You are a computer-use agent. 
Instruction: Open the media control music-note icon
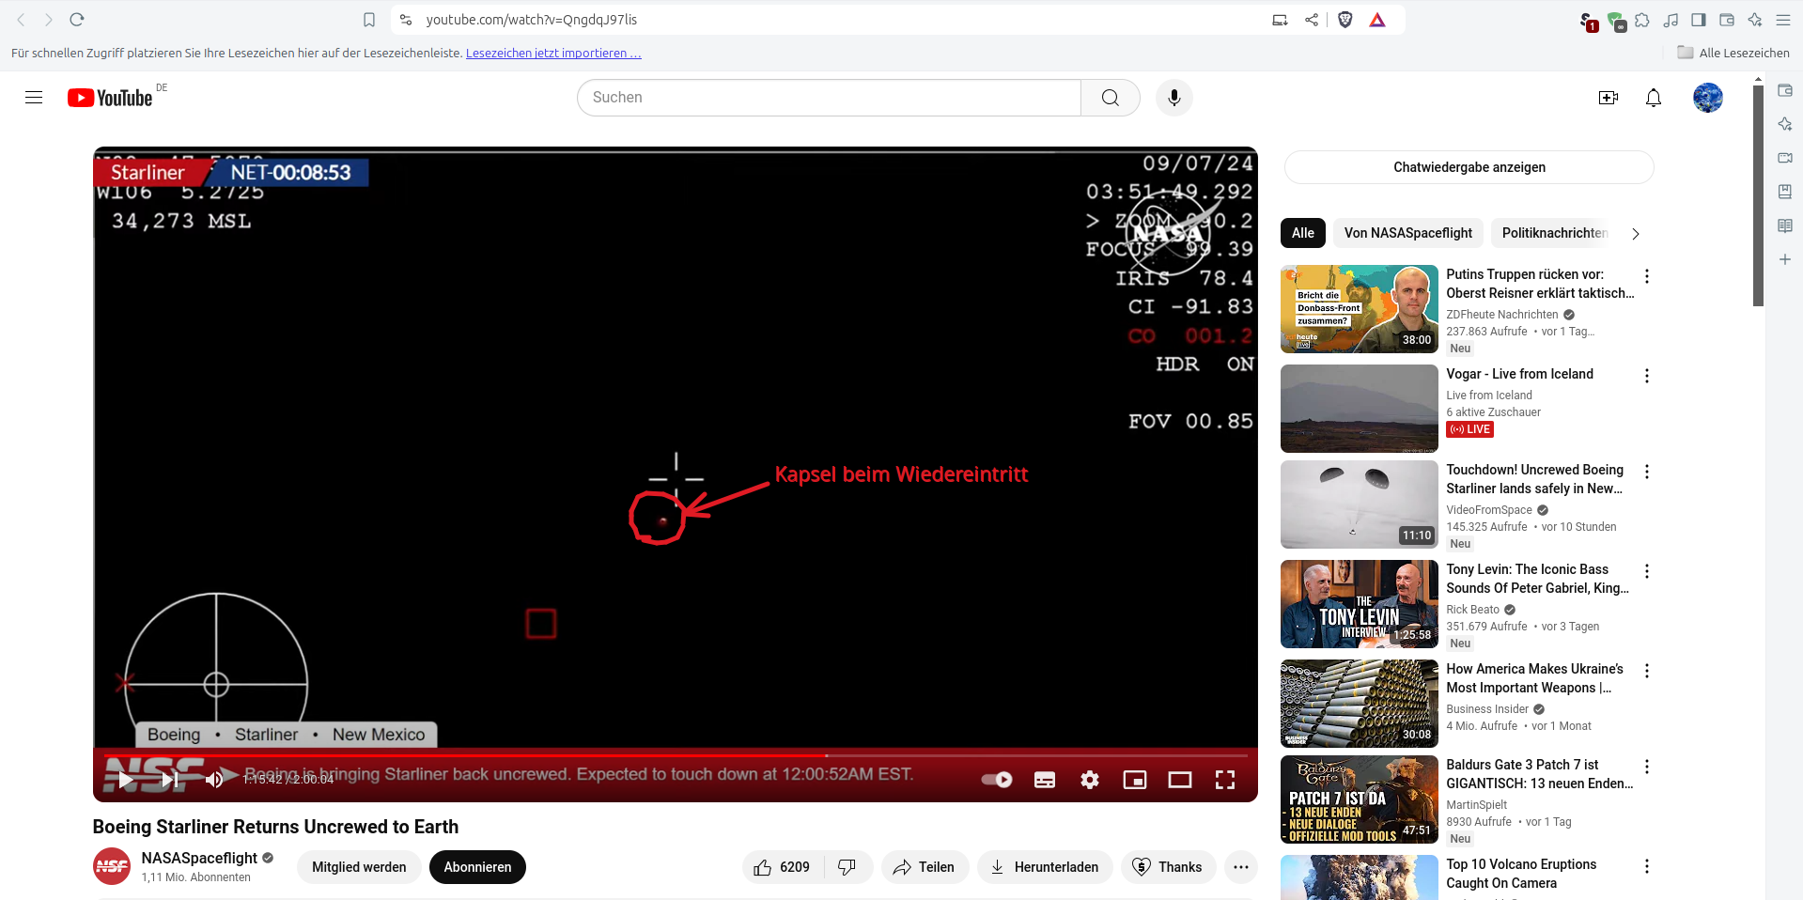tap(1671, 20)
